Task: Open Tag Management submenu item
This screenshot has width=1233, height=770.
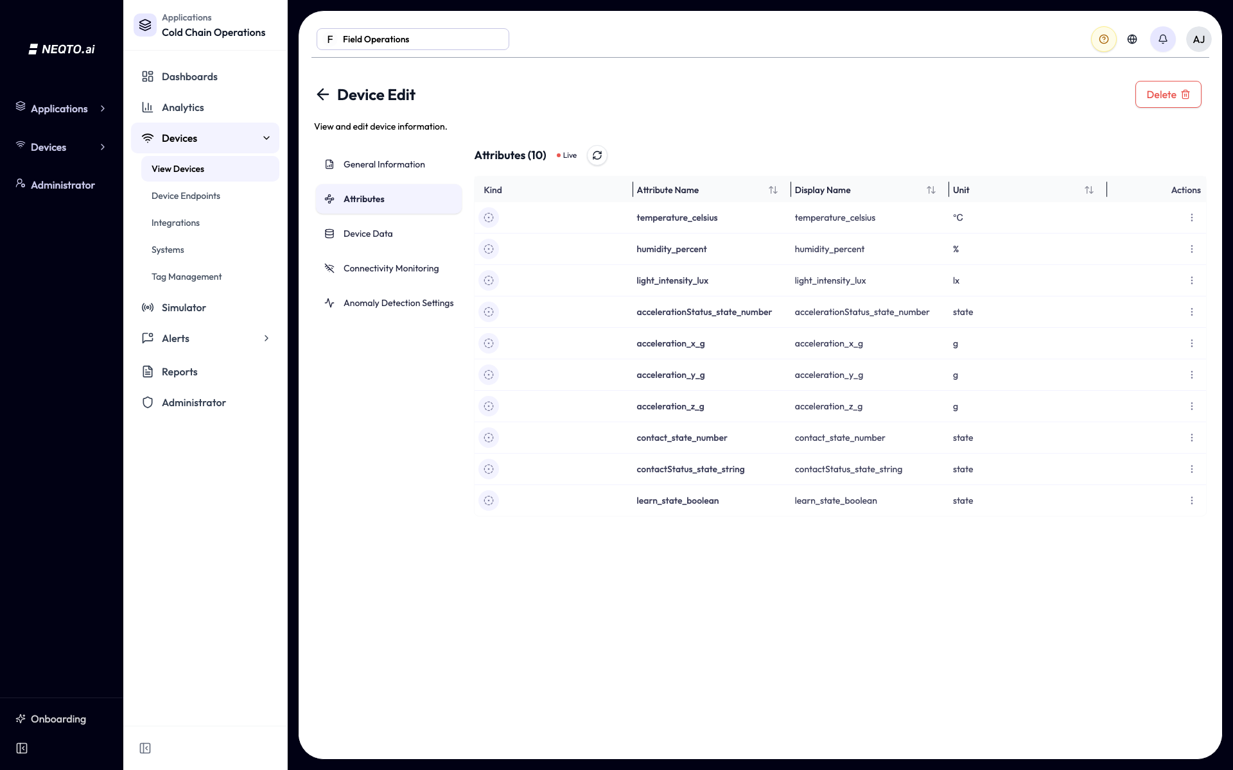Action: coord(186,277)
